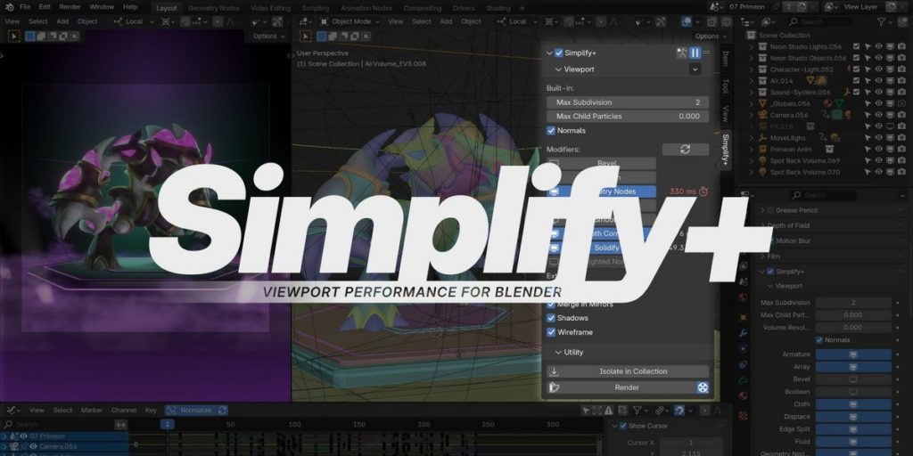Click the Blender logo in top menu bar
This screenshot has width=913, height=456.
tap(8, 6)
